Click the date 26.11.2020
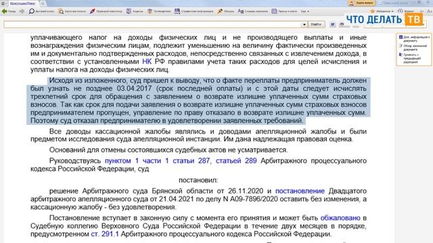433x243 pixels. 246,191
